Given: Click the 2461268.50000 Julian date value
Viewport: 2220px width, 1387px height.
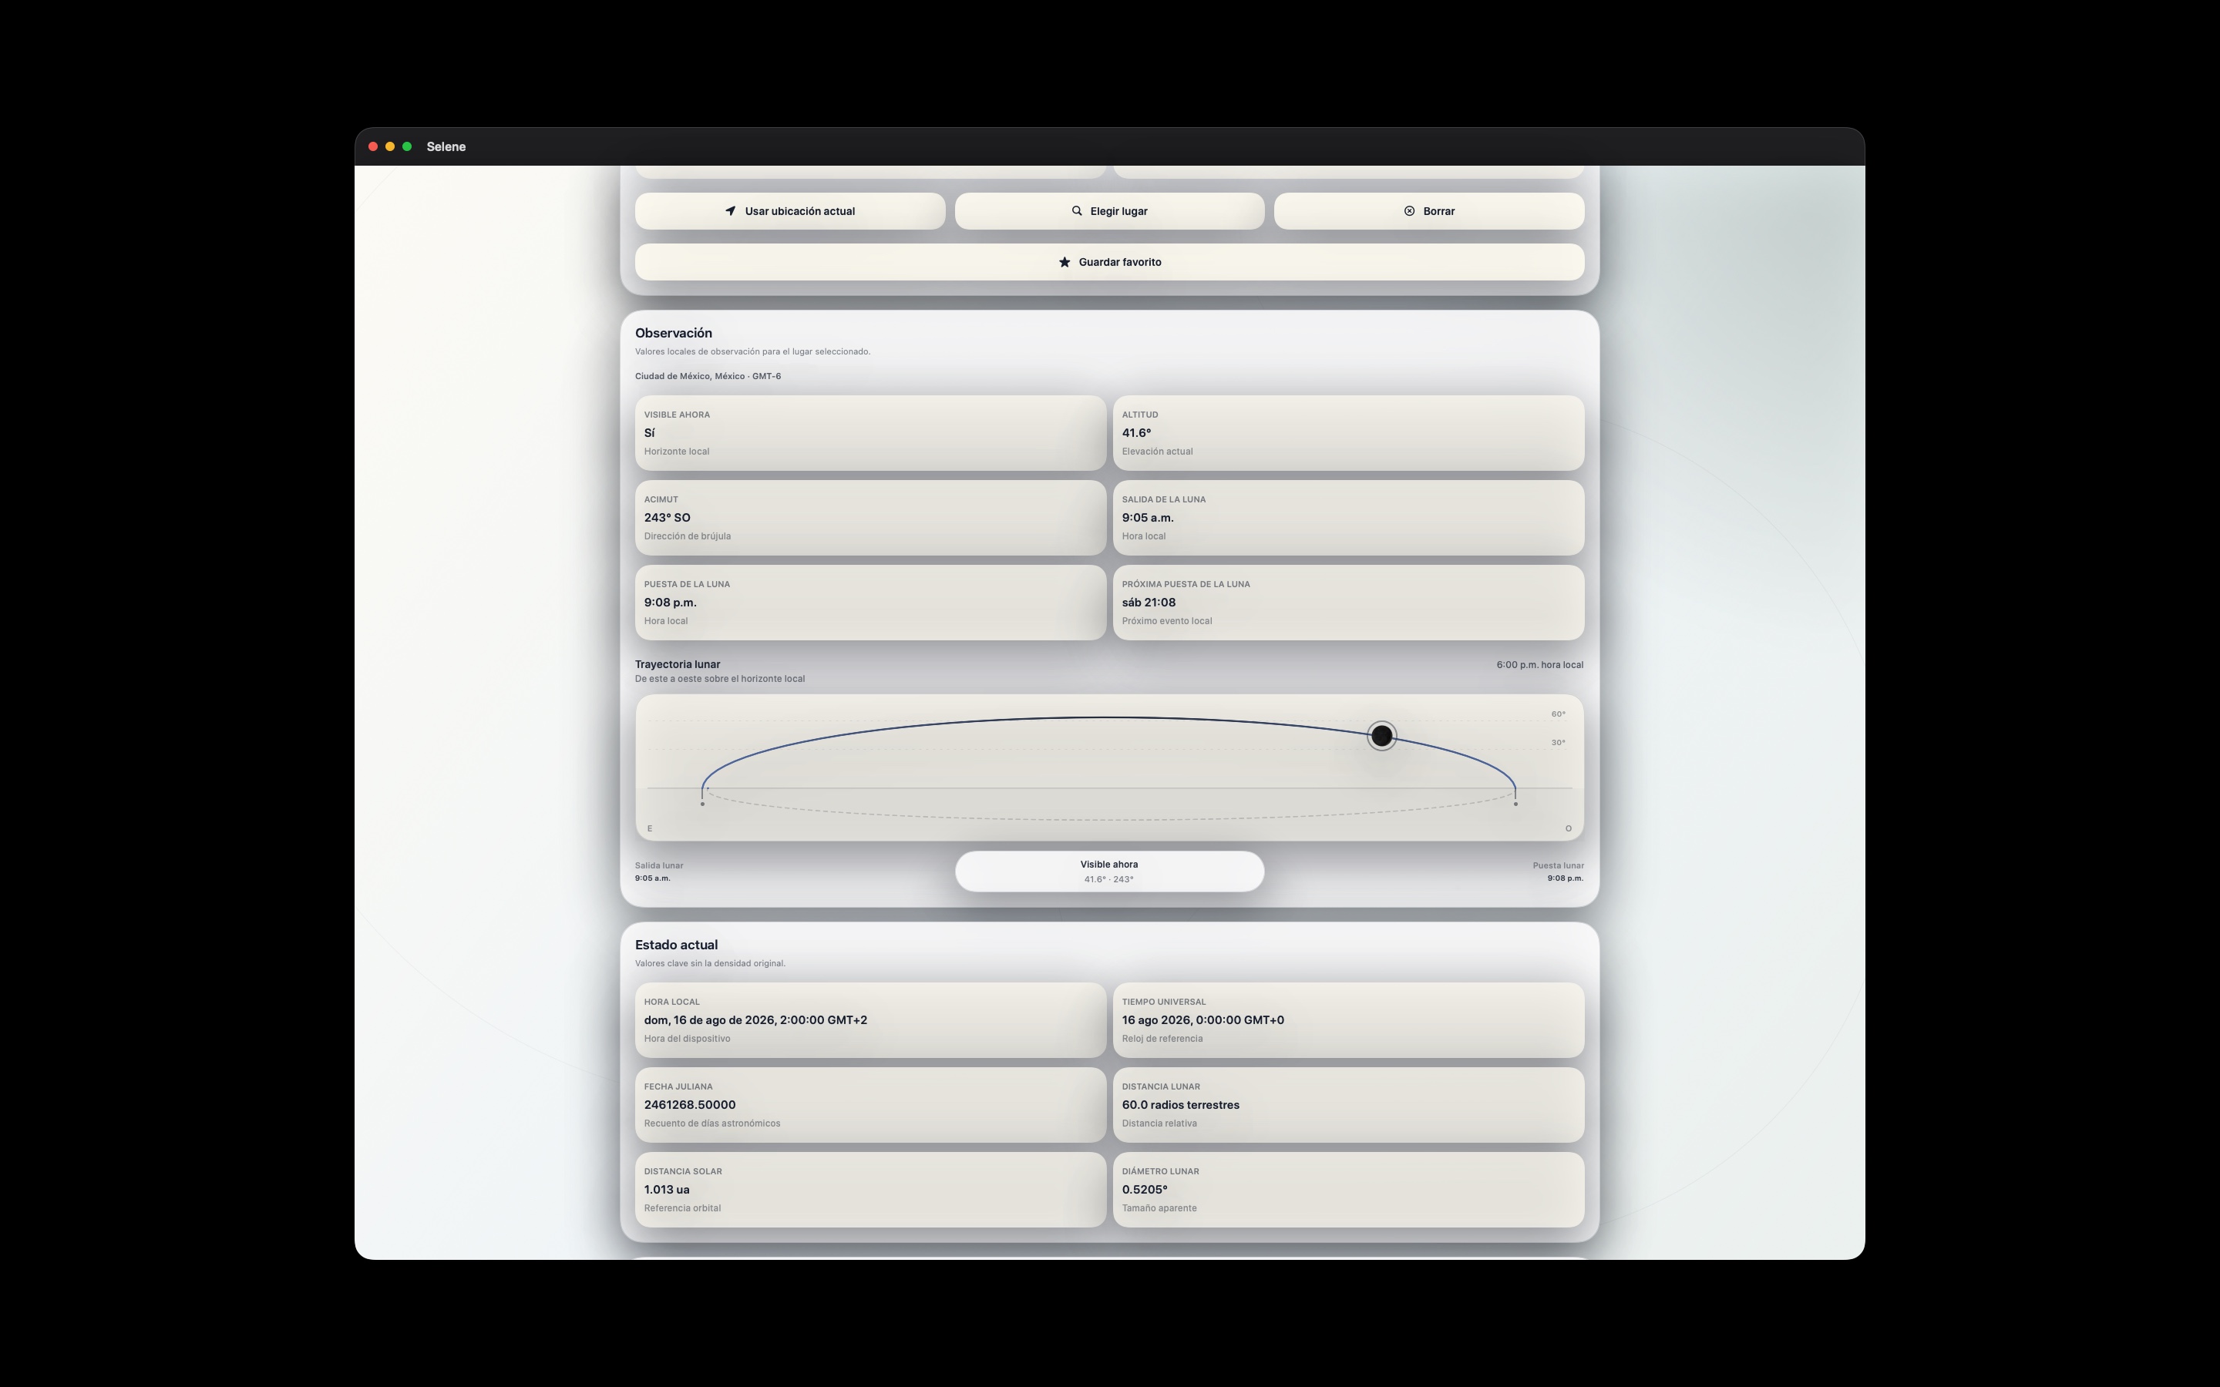Looking at the screenshot, I should [690, 1104].
